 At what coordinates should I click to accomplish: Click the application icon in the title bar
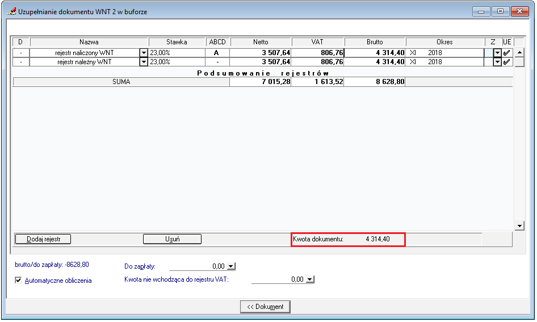point(11,11)
